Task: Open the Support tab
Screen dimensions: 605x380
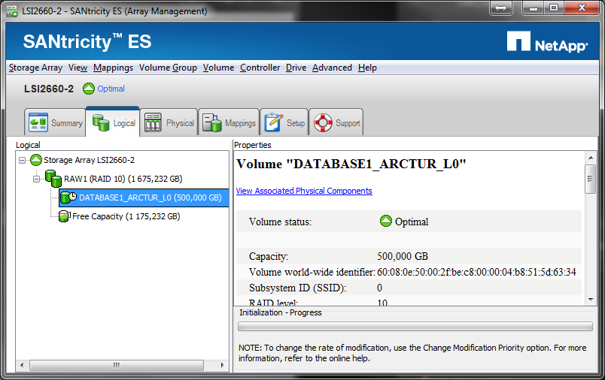Action: pyautogui.click(x=336, y=122)
